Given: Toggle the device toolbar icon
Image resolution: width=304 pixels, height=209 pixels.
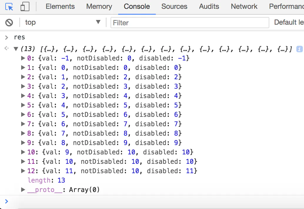Looking at the screenshot, I should pos(25,6).
